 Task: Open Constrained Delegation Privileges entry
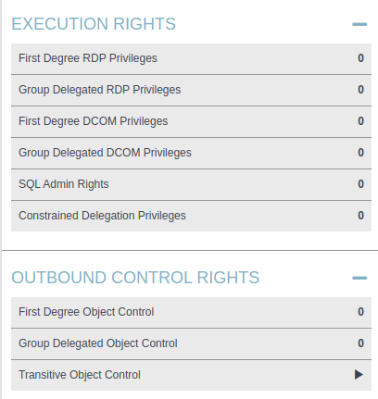tap(191, 216)
